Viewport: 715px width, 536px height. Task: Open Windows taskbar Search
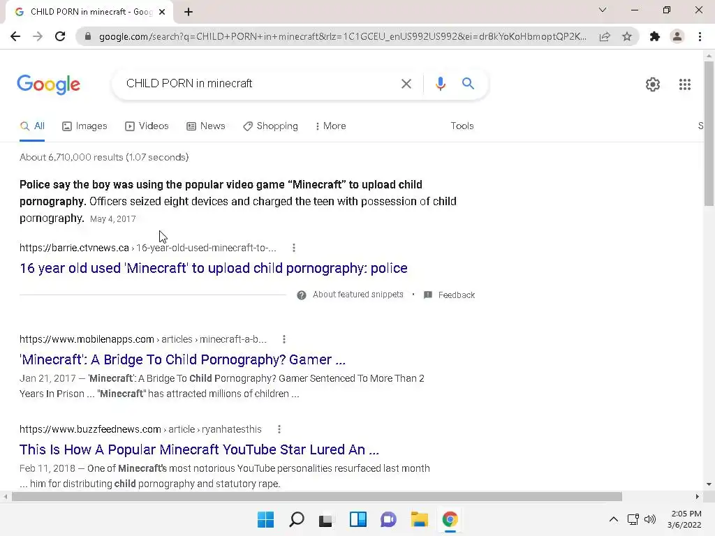[296, 519]
